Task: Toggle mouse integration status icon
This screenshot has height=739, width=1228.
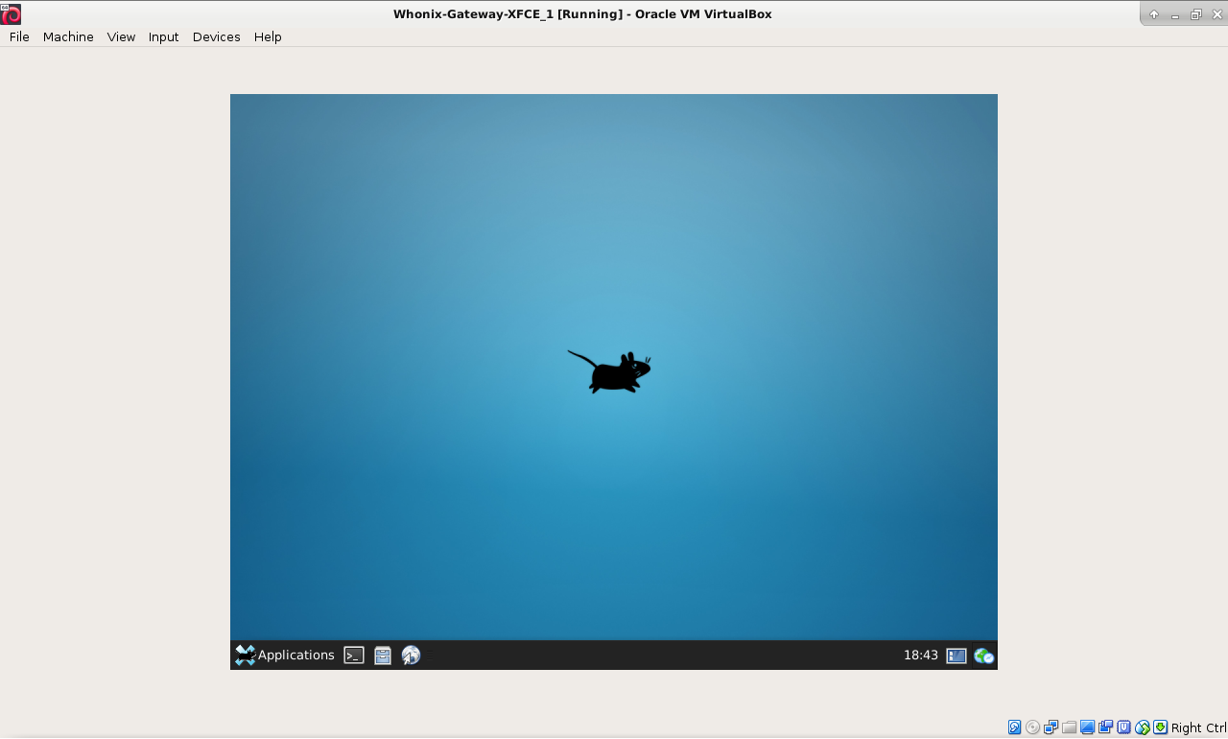Action: [1142, 727]
